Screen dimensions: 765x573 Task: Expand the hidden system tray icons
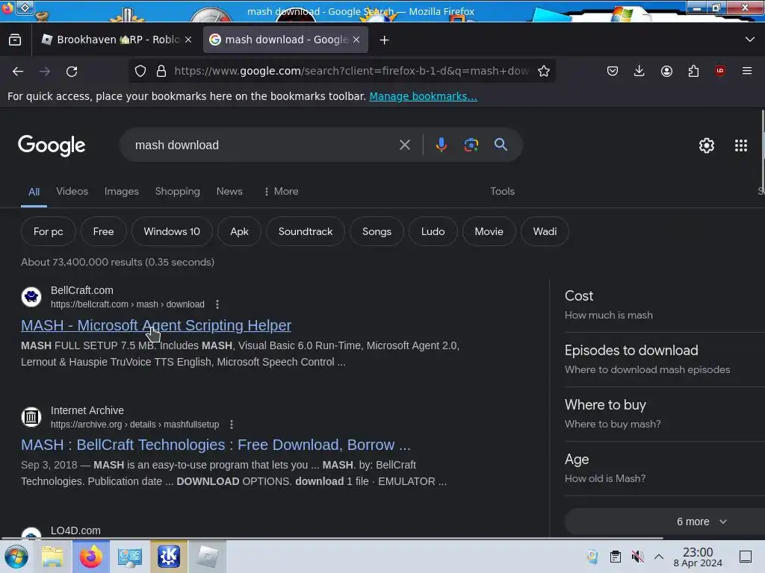659,557
